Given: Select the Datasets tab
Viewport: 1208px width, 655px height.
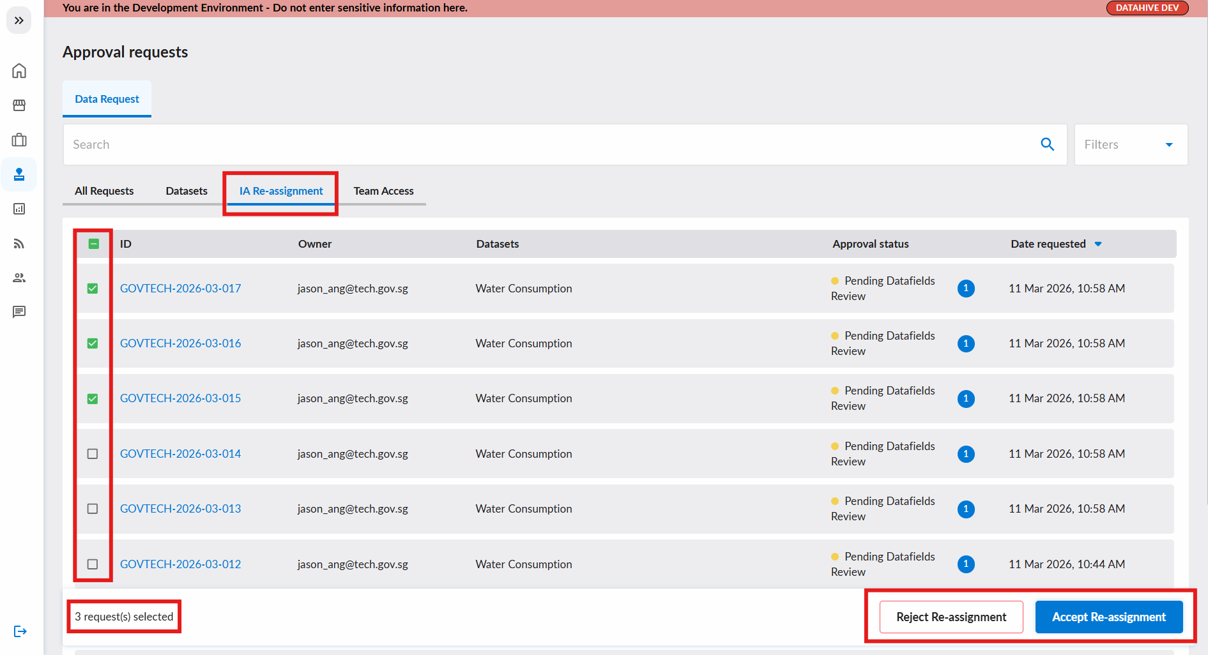Looking at the screenshot, I should [x=187, y=191].
